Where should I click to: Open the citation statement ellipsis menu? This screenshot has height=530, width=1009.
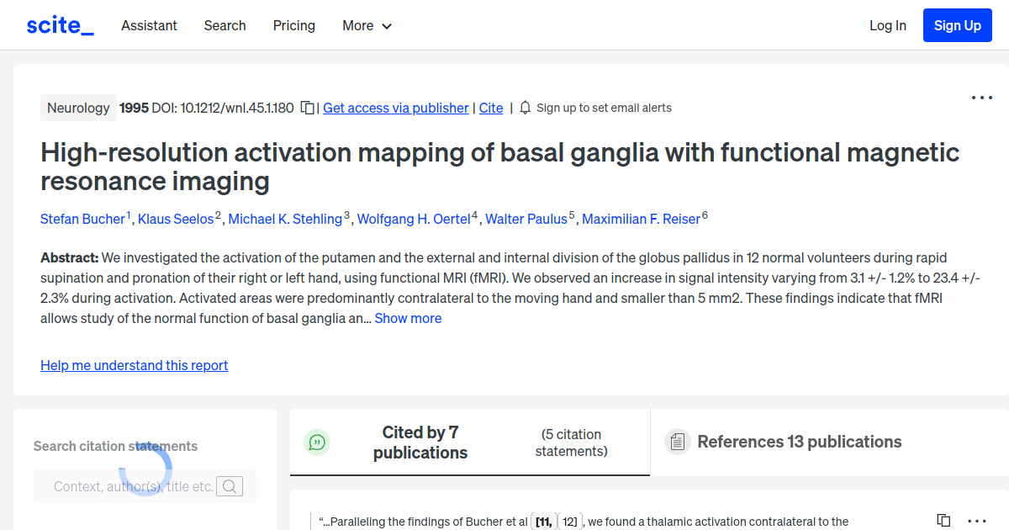tap(975, 521)
